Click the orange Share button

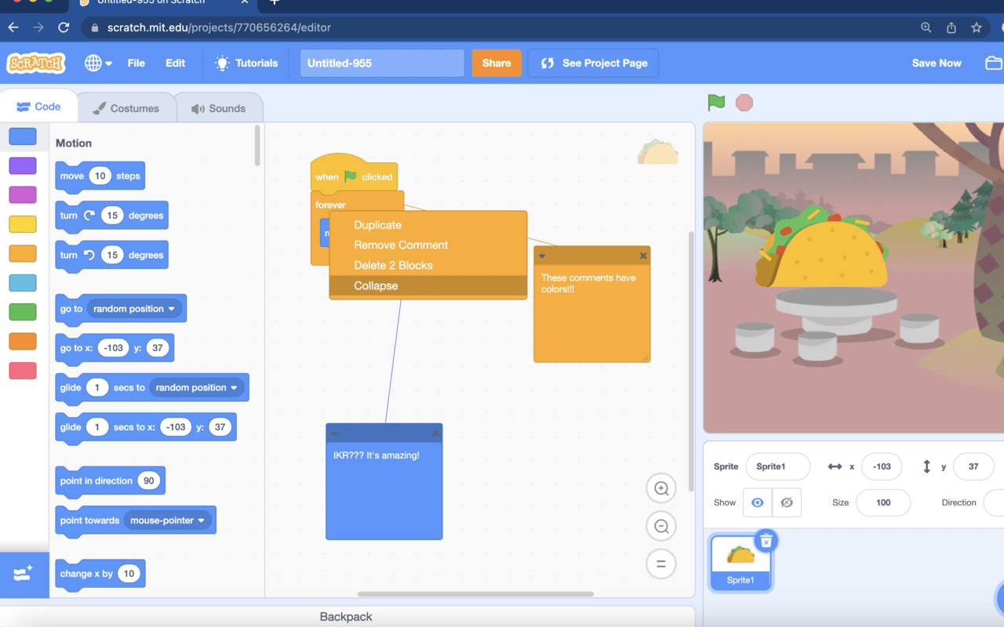497,63
